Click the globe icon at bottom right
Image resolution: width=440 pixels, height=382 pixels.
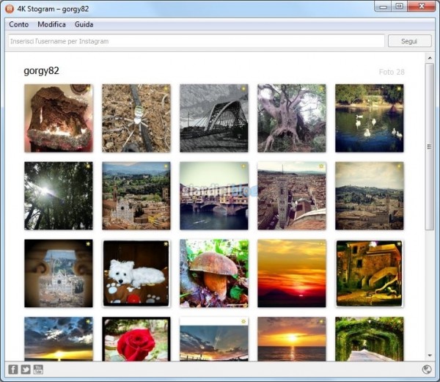tap(427, 369)
